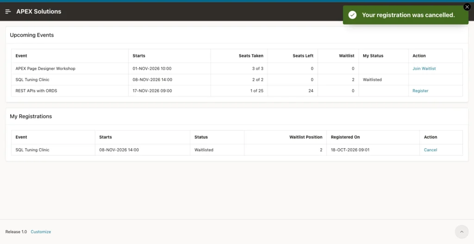474x244 pixels.
Task: Click the Event header in Upcoming Events
Action: click(x=21, y=56)
